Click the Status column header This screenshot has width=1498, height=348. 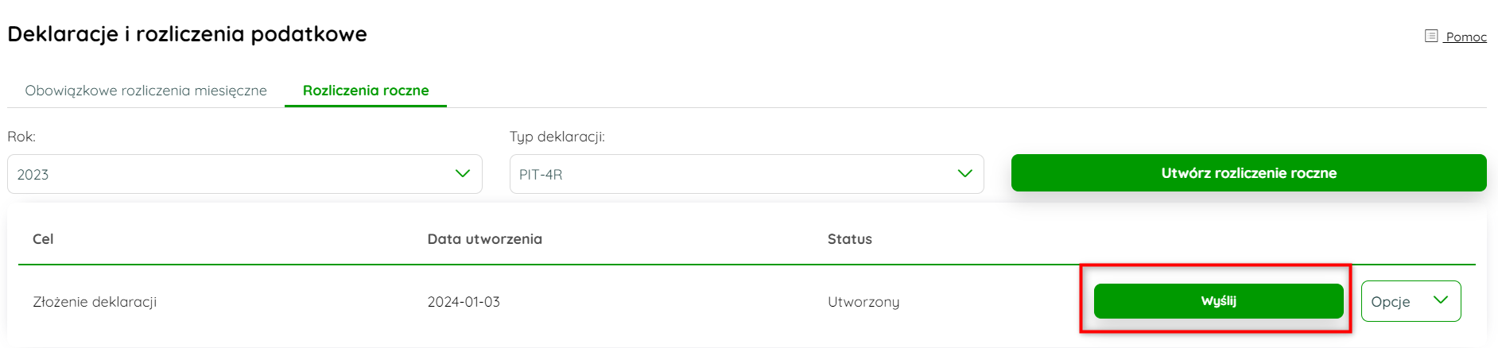coord(850,239)
